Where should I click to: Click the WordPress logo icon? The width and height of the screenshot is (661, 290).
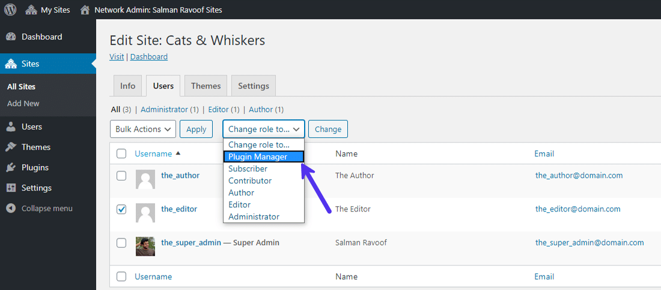click(x=10, y=10)
